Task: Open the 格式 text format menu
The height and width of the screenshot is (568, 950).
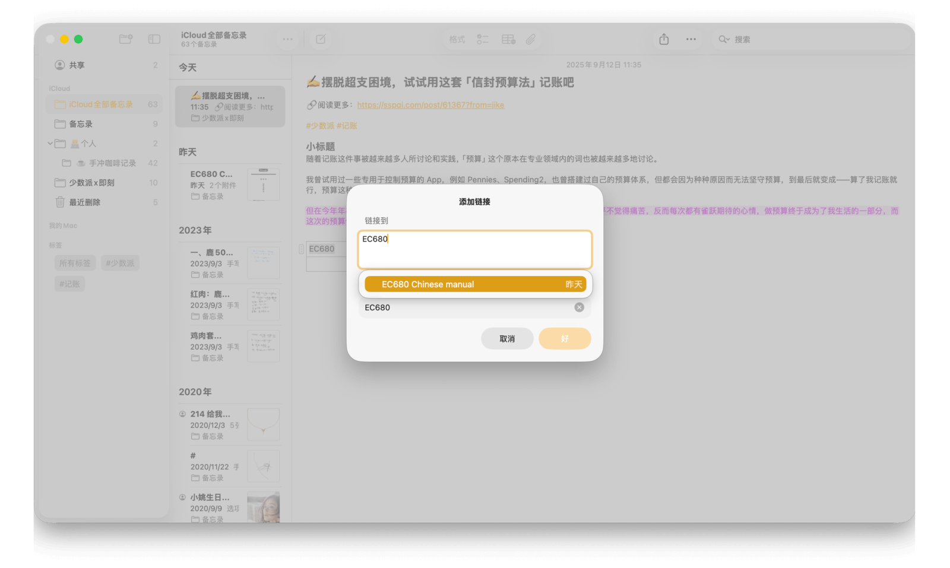Action: click(x=457, y=39)
